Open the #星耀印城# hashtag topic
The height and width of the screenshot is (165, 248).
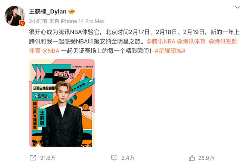coord(170,51)
